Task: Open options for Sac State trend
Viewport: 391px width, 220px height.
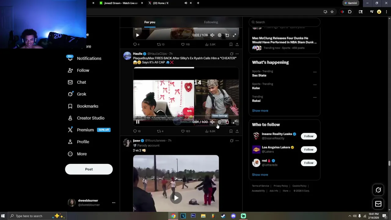Action: pyautogui.click(x=315, y=72)
